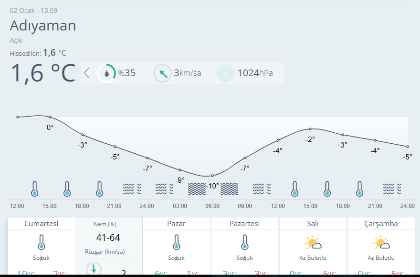Click frost icon between 09.00 and second 12.00
This screenshot has height=277, width=420.
(x=262, y=189)
